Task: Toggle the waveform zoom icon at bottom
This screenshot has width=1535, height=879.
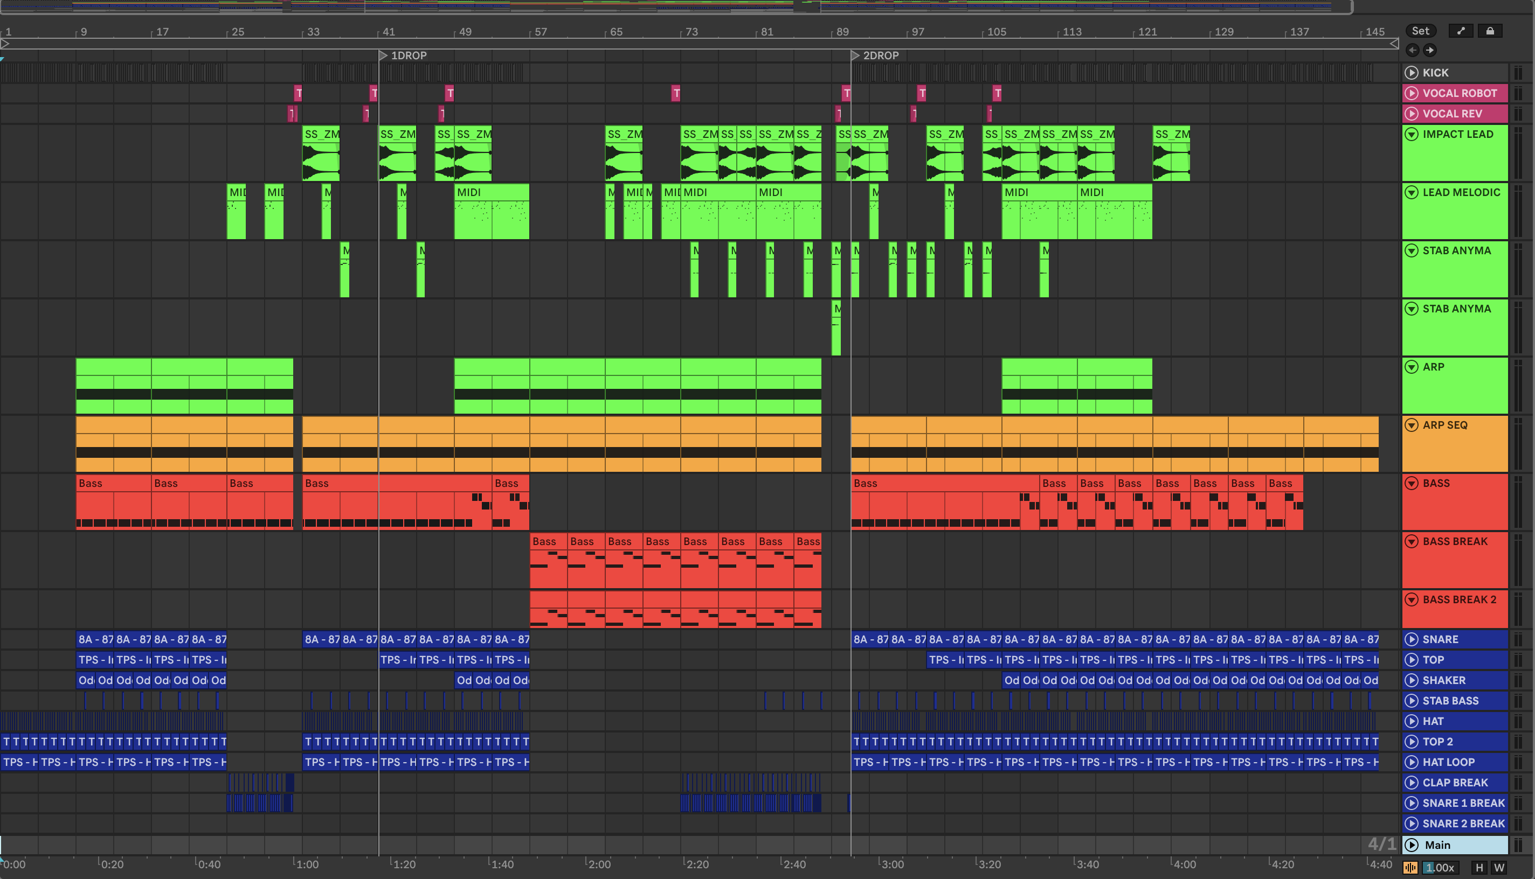Action: (x=1410, y=868)
